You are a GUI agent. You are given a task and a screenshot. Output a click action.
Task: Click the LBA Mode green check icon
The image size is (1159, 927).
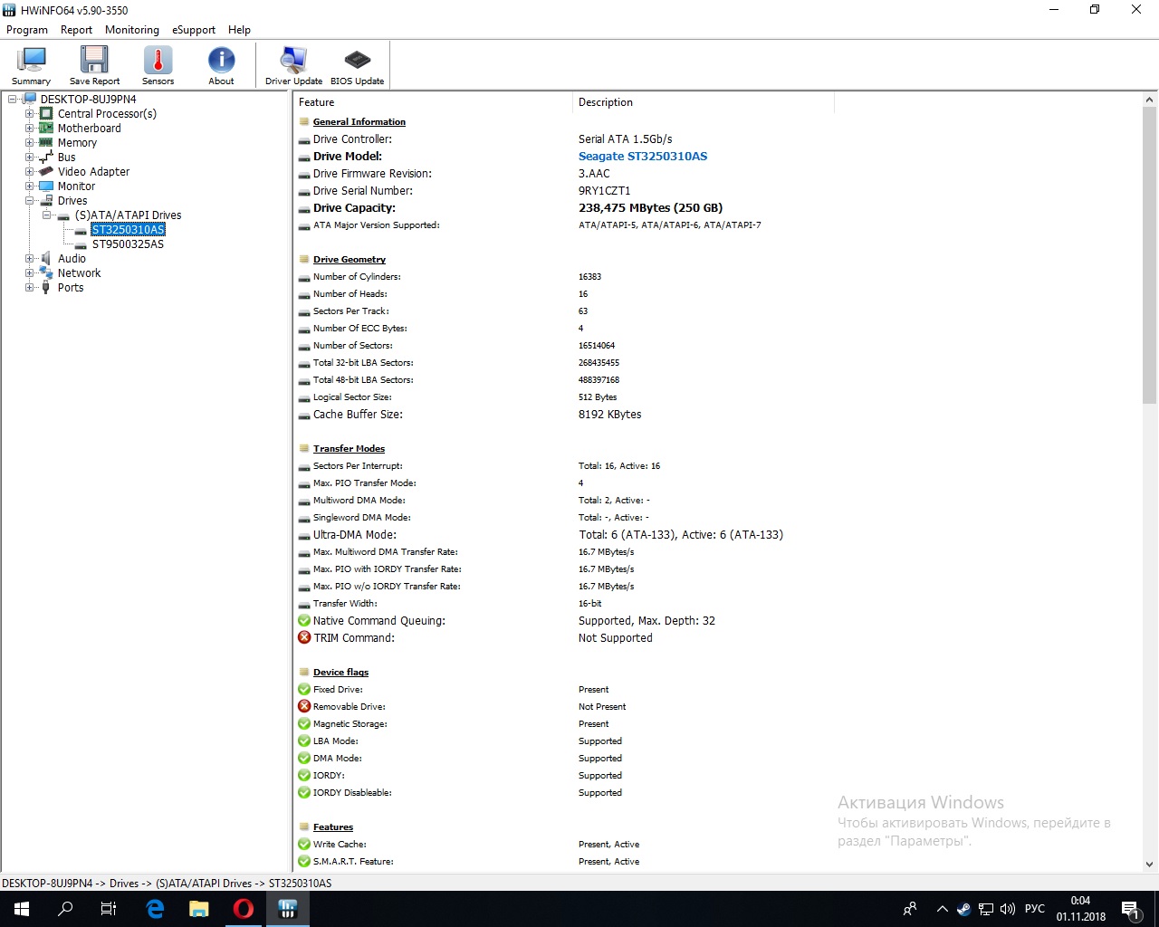click(304, 741)
